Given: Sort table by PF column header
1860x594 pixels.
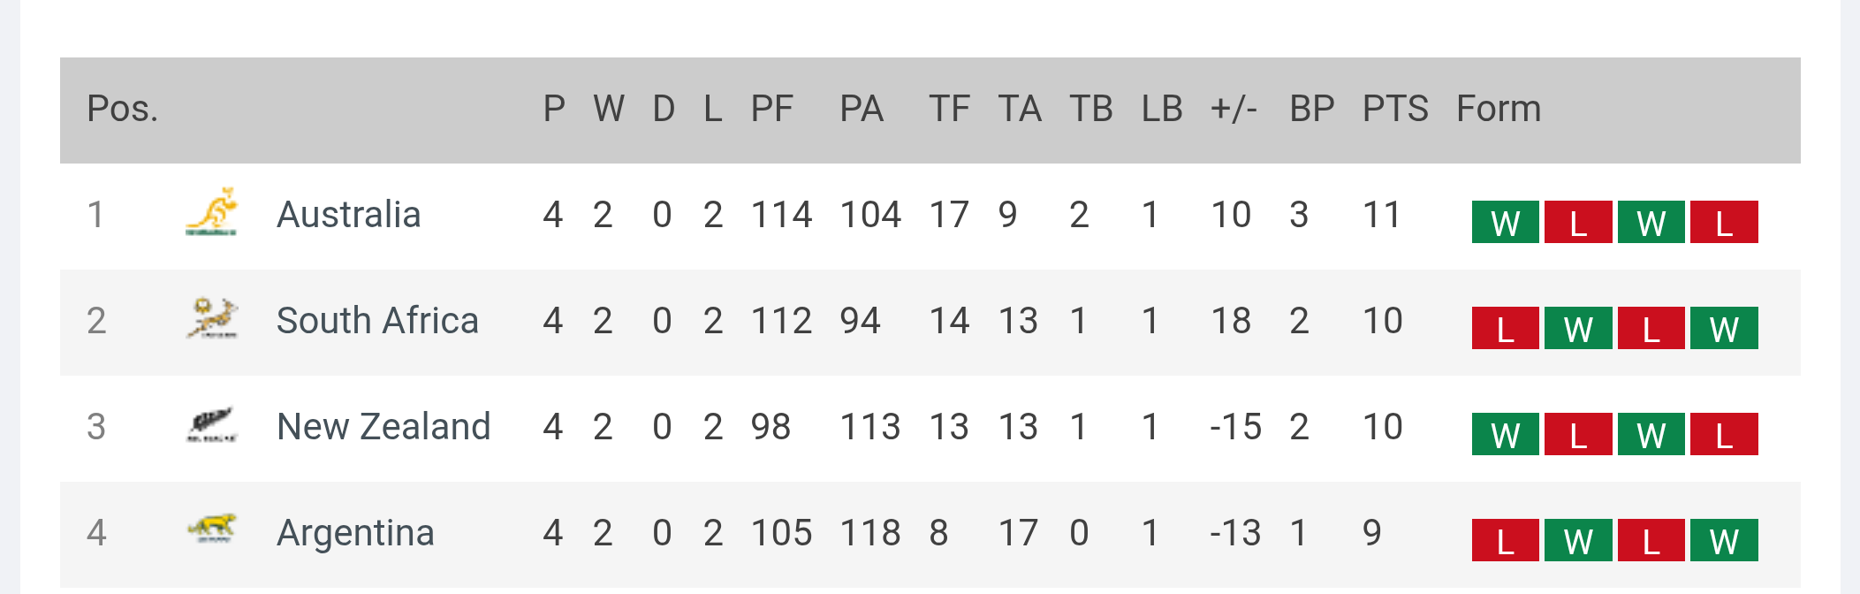Looking at the screenshot, I should click(x=771, y=109).
